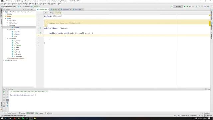Screen dimensions: 213x120
Task: Click the Windows Start button
Action: (x=2, y=118)
